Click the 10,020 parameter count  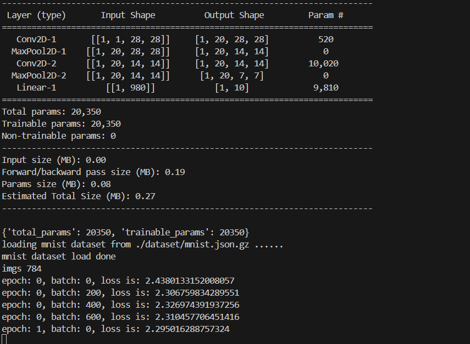(x=323, y=64)
